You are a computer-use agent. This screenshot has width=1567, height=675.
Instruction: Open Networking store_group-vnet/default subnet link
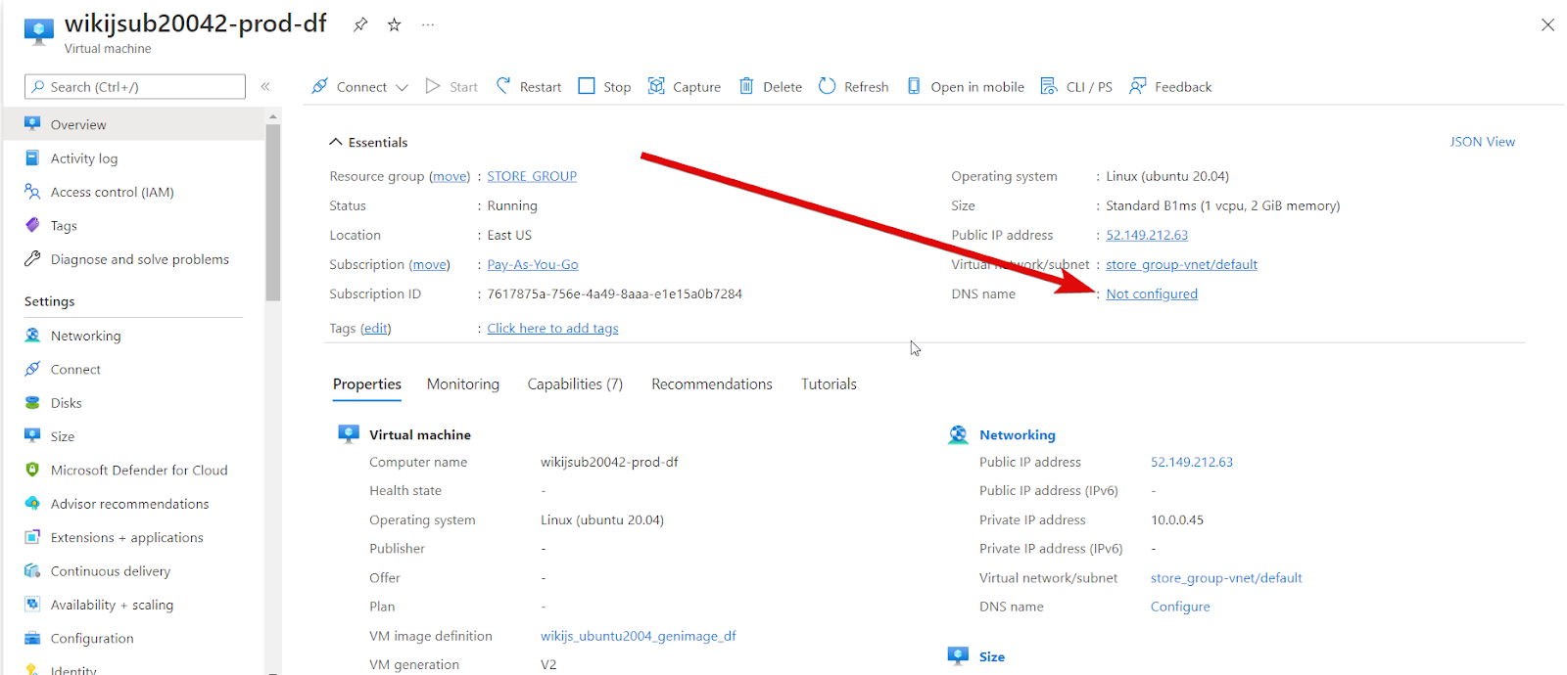point(1226,578)
